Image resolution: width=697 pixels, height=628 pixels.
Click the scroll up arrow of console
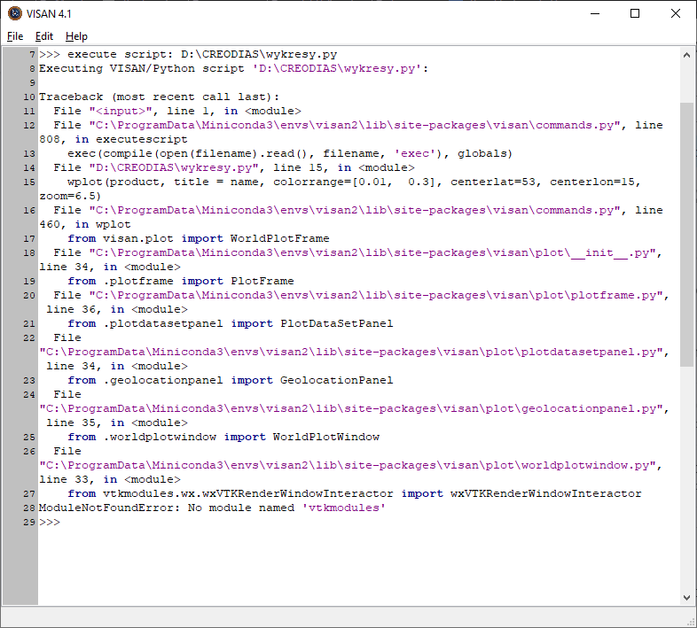click(686, 55)
